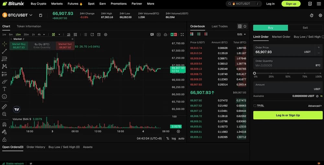Open the Assets tab
Image resolution: width=324 pixels, height=165 pixels.
(x=87, y=147)
